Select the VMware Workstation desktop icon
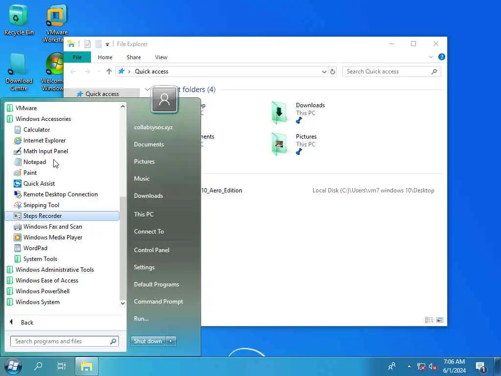Image resolution: width=501 pixels, height=376 pixels. pyautogui.click(x=56, y=23)
